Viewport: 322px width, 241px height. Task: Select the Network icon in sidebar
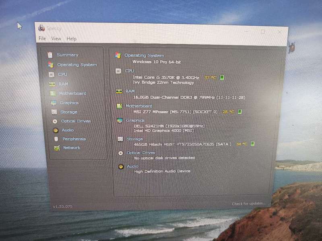click(x=57, y=148)
